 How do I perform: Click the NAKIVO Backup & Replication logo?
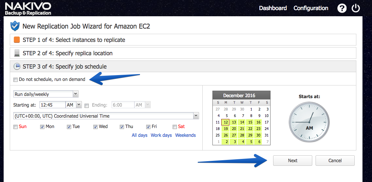click(x=28, y=9)
